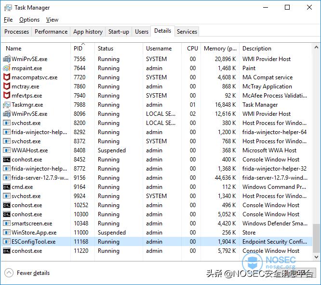Open the Options menu
Image resolution: width=321 pixels, height=285 pixels.
click(29, 20)
